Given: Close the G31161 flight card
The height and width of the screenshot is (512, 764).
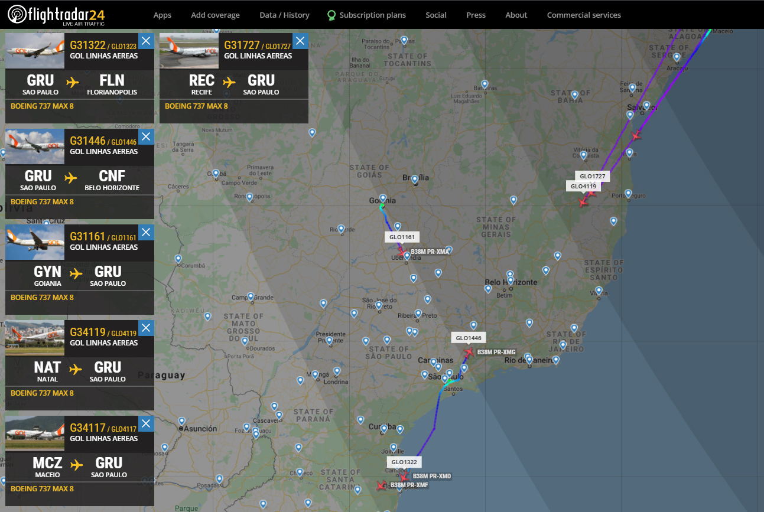Looking at the screenshot, I should (147, 232).
